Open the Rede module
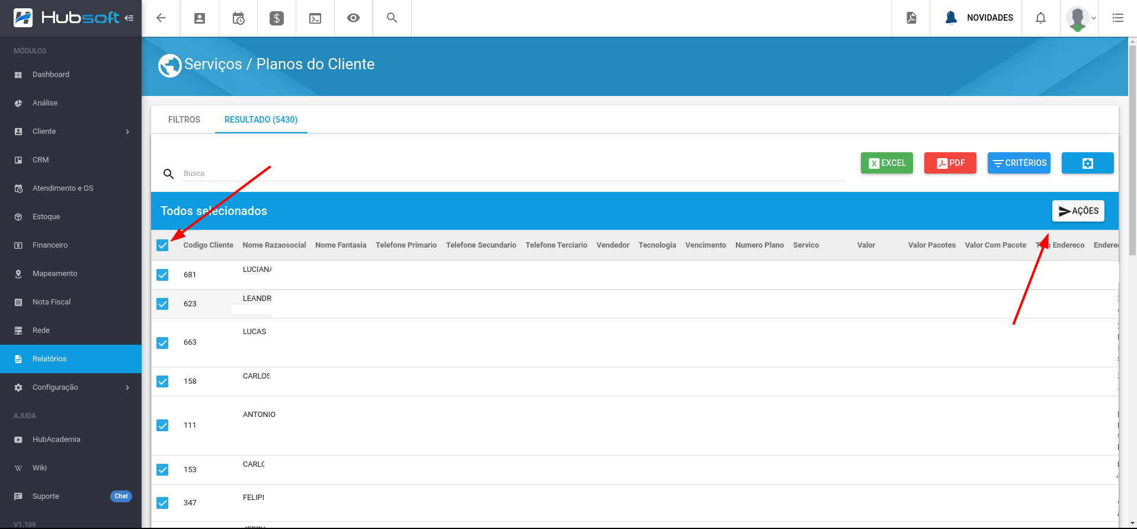This screenshot has width=1137, height=529. pos(71,331)
